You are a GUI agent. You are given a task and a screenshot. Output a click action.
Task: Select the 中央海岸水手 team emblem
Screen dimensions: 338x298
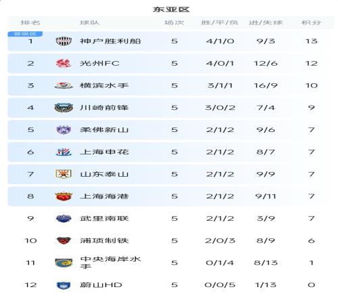pyautogui.click(x=64, y=263)
